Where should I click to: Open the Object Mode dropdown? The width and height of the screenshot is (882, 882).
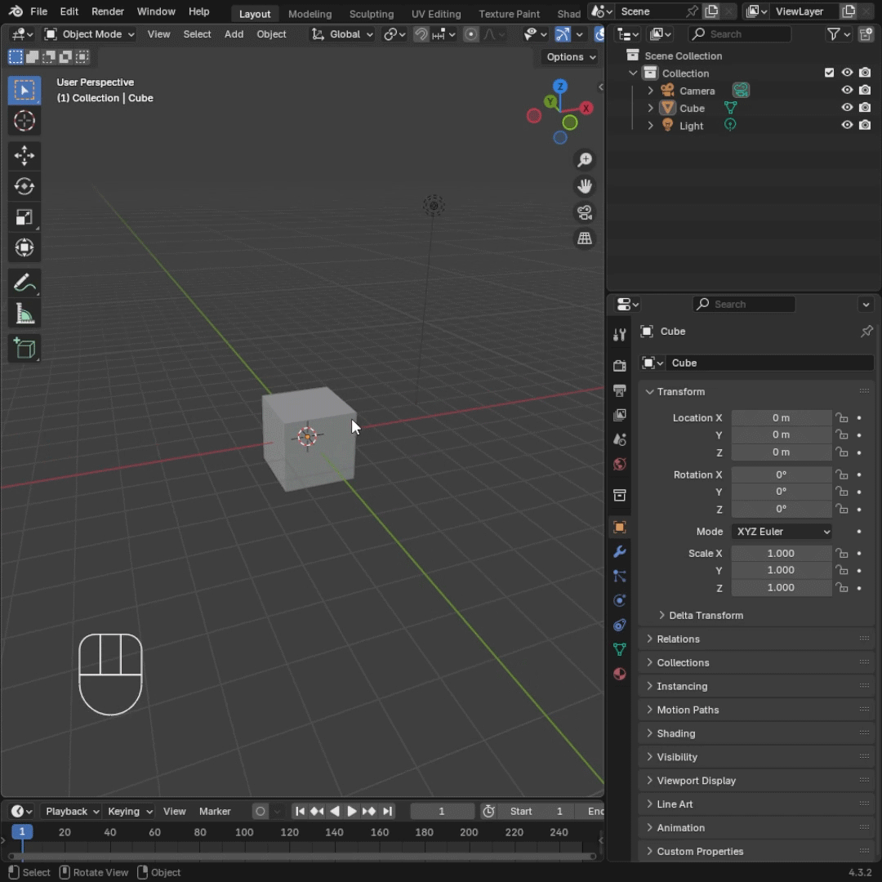(x=89, y=34)
